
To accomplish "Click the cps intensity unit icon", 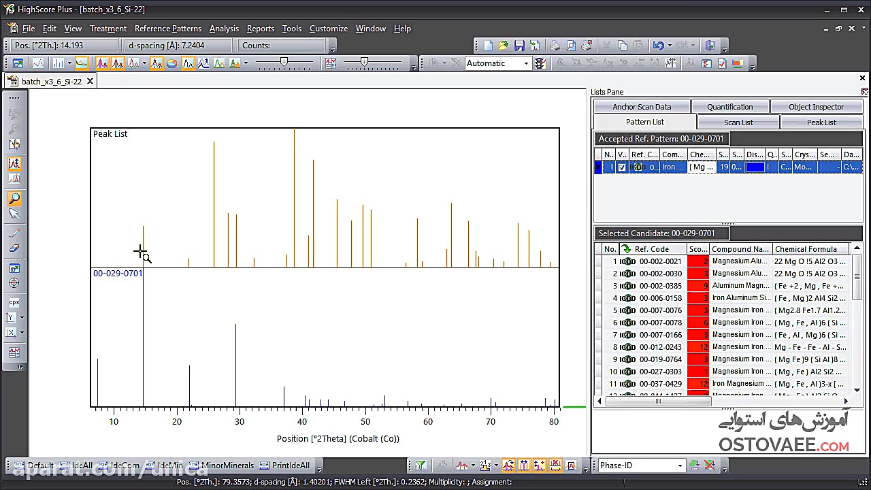I will coord(14,302).
